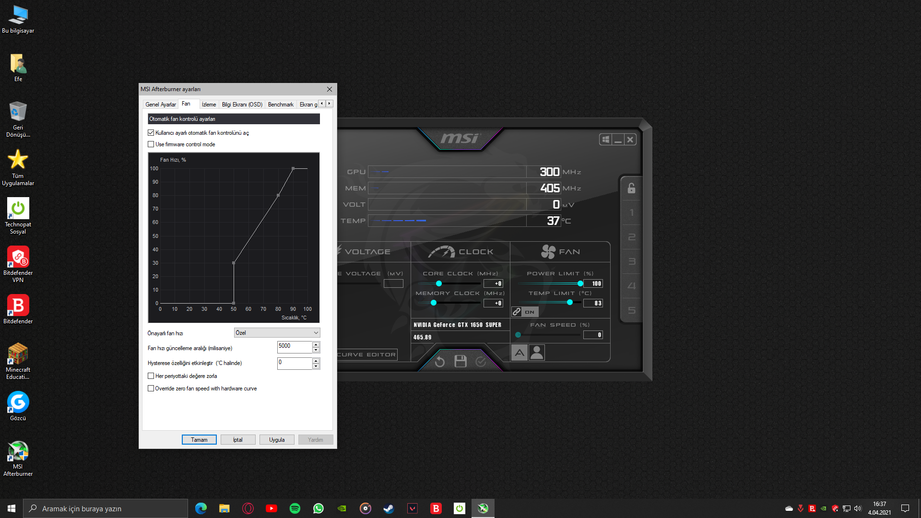Increase fan speed update period stepper
This screenshot has height=518, width=921.
[x=316, y=344]
